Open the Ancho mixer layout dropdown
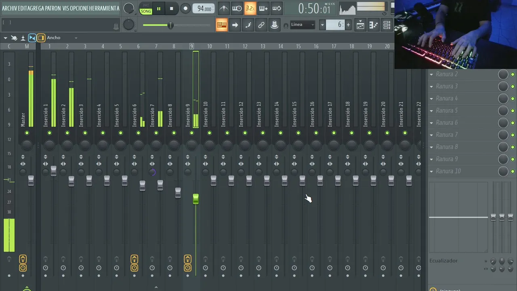Viewport: 517px width, 291px height. tap(62, 38)
